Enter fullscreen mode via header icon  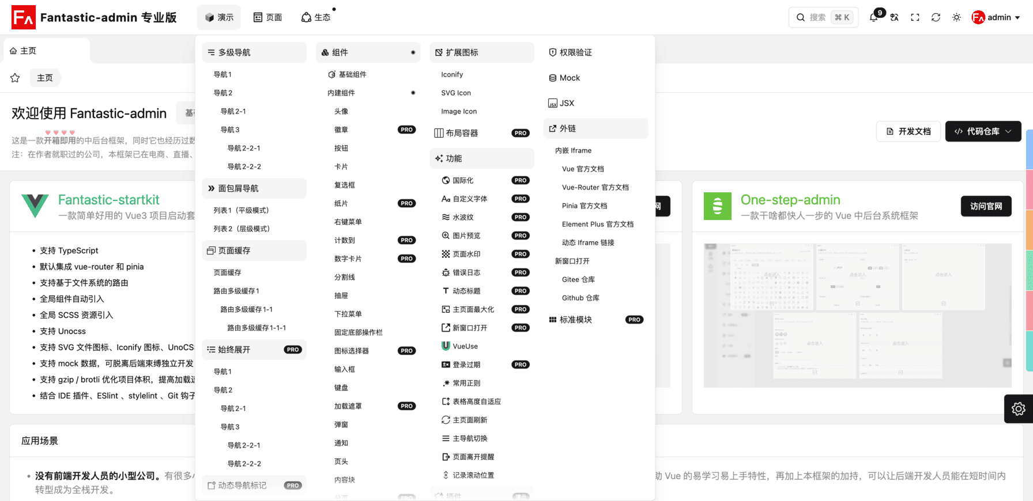tap(915, 17)
